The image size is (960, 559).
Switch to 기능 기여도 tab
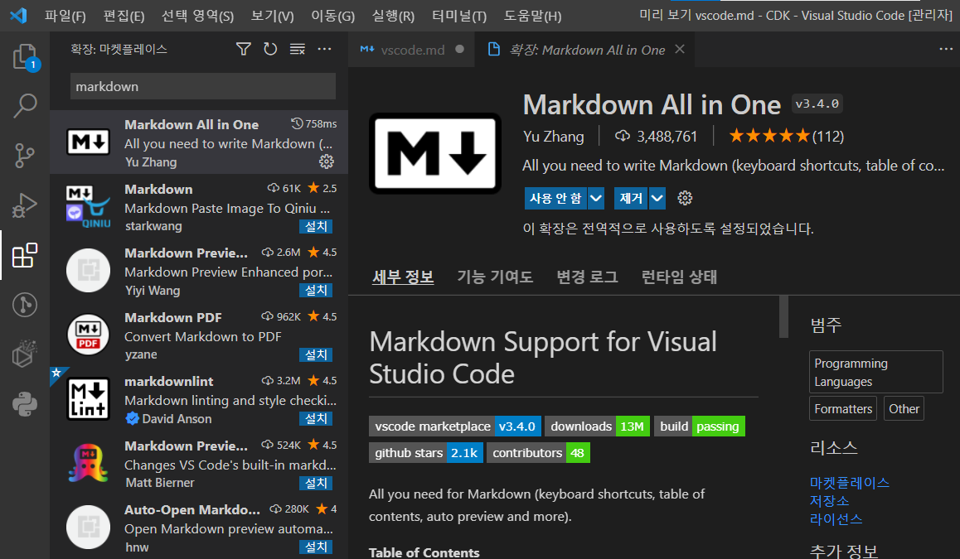[495, 277]
